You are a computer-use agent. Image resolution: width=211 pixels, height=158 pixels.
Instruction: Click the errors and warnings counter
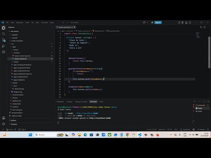click(x=22, y=129)
